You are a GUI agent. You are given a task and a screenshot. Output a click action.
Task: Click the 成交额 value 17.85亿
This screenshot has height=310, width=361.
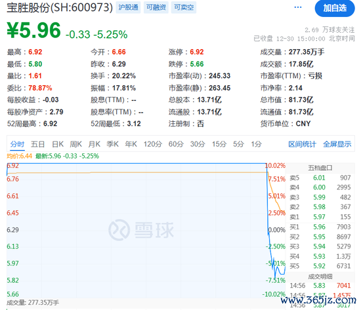tap(301, 64)
